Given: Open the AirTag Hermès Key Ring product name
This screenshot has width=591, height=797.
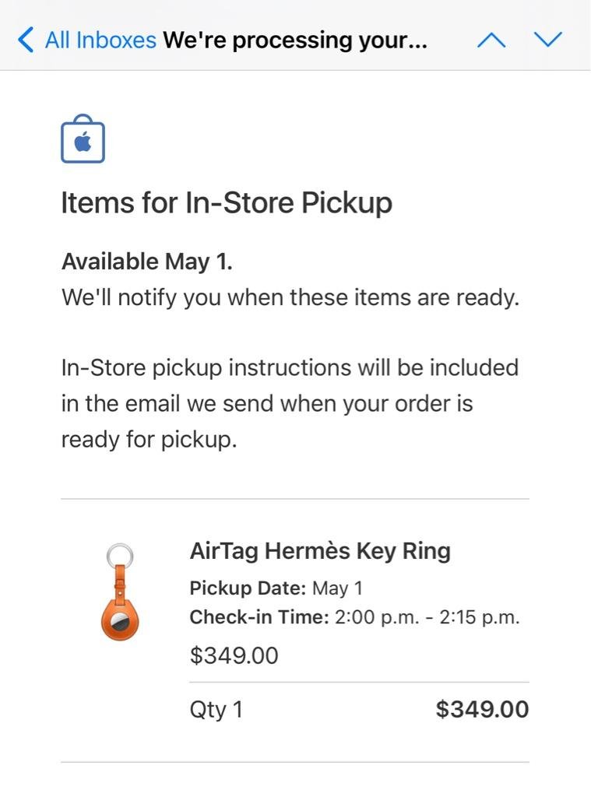Looking at the screenshot, I should point(320,551).
